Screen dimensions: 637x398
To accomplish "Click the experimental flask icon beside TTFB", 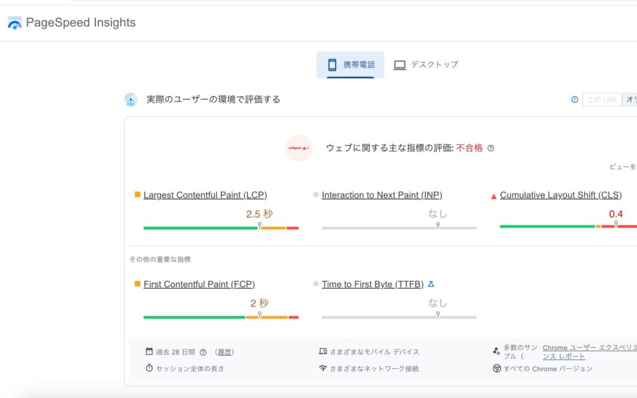I will pyautogui.click(x=431, y=284).
